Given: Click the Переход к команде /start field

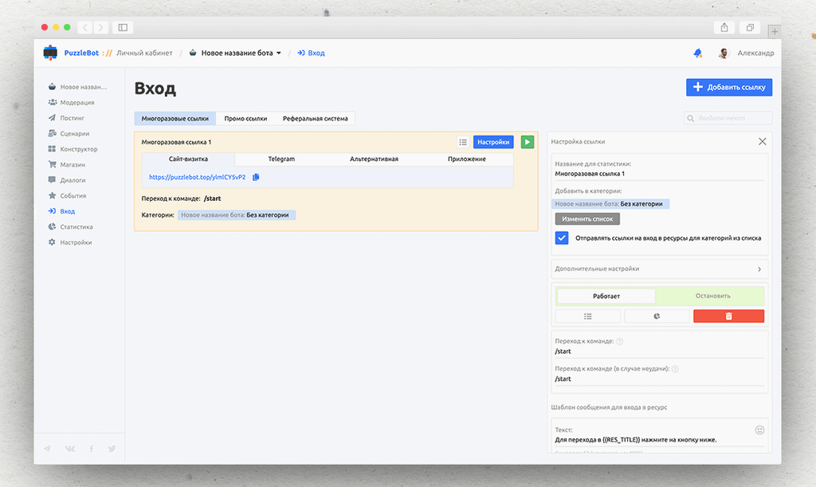Looking at the screenshot, I should pos(659,352).
